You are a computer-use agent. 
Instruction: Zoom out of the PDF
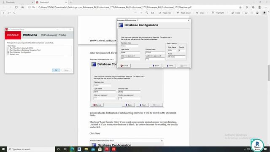[x=135, y=13]
